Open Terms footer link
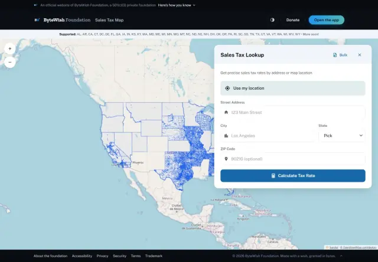Screen dimensions: 378x262 [136, 256]
